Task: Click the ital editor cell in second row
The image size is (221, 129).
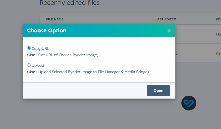Action: (x=218, y=54)
